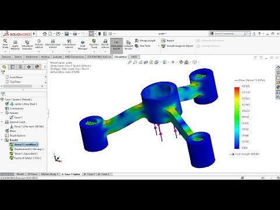The width and height of the screenshot is (280, 210).
Task: Open the Fixtures Advisor dropdown arrow
Action: (x=39, y=52)
